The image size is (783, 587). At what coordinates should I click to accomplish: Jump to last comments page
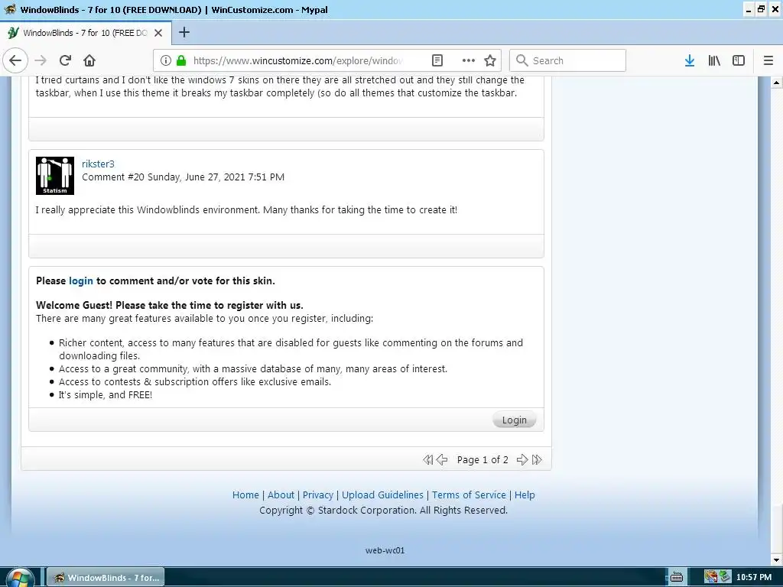(x=537, y=459)
